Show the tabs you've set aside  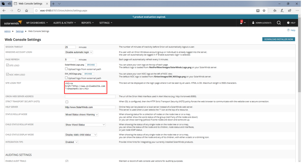[x=3, y=4]
